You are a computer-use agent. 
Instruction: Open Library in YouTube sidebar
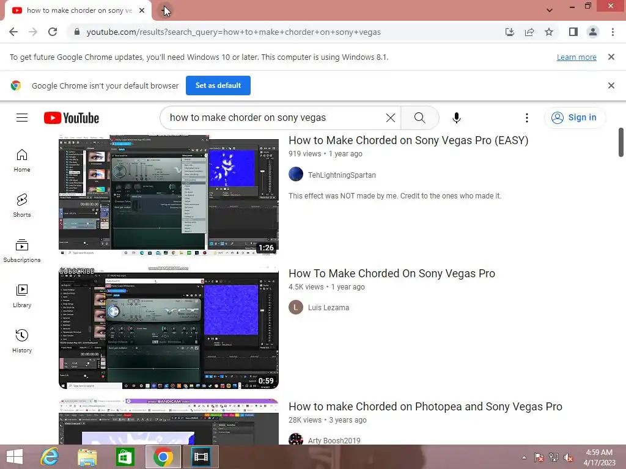coord(22,296)
